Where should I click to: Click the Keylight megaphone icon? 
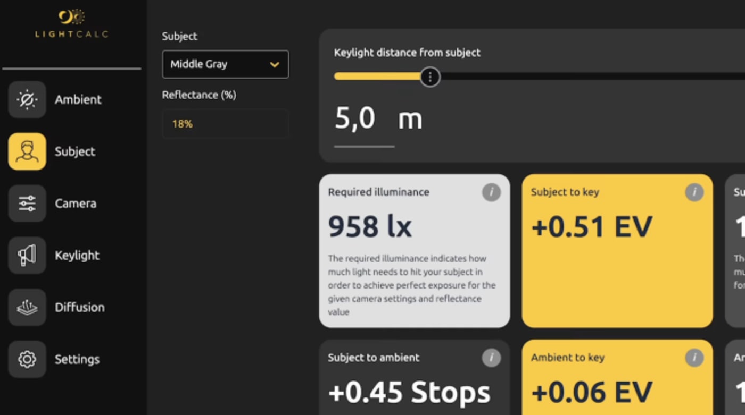click(27, 255)
